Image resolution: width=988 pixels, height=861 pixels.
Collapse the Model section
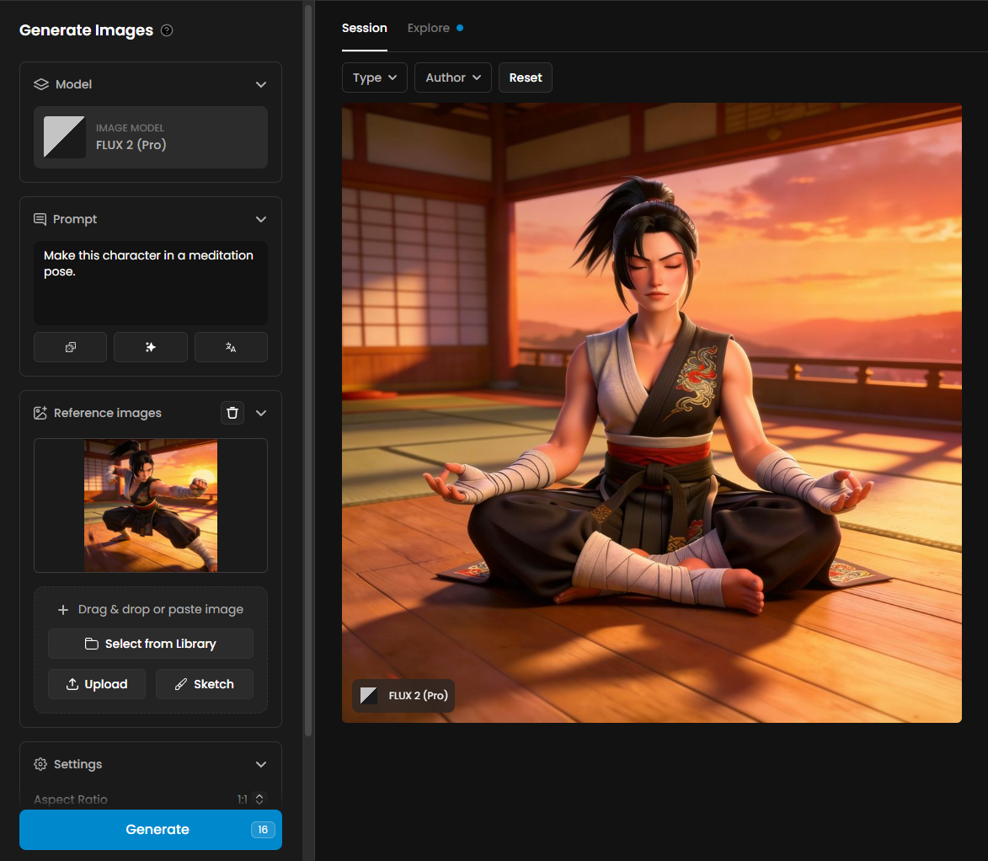click(261, 84)
